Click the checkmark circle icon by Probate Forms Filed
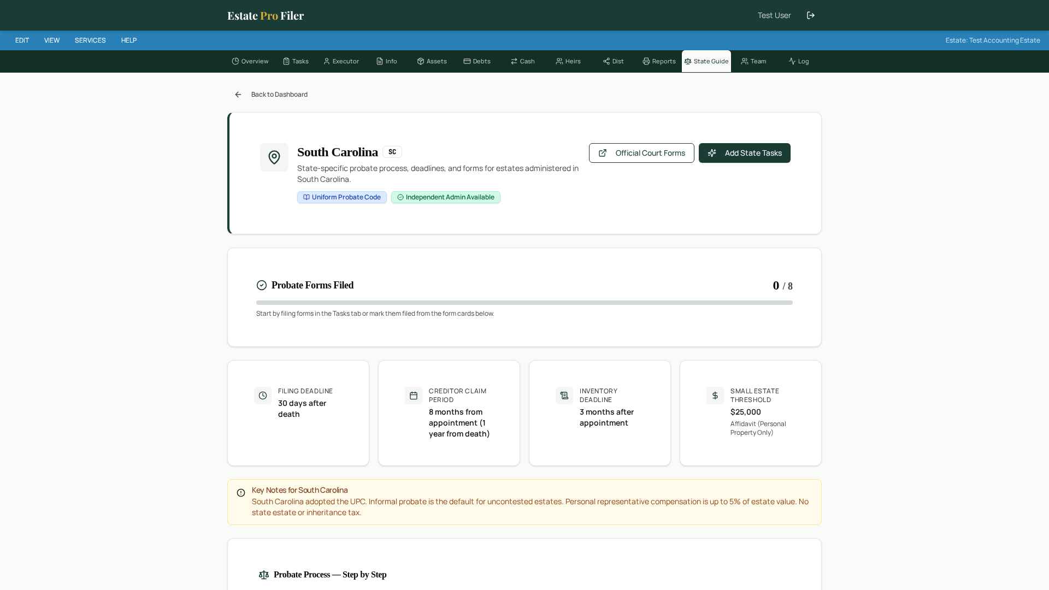1049x590 pixels. click(262, 285)
